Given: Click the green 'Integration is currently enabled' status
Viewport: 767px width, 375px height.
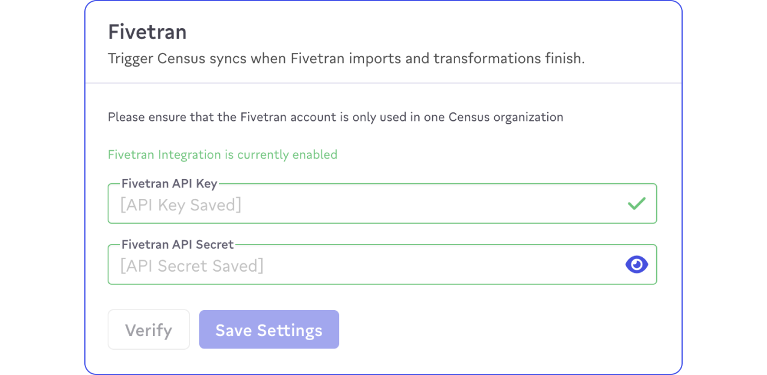Looking at the screenshot, I should pos(222,154).
